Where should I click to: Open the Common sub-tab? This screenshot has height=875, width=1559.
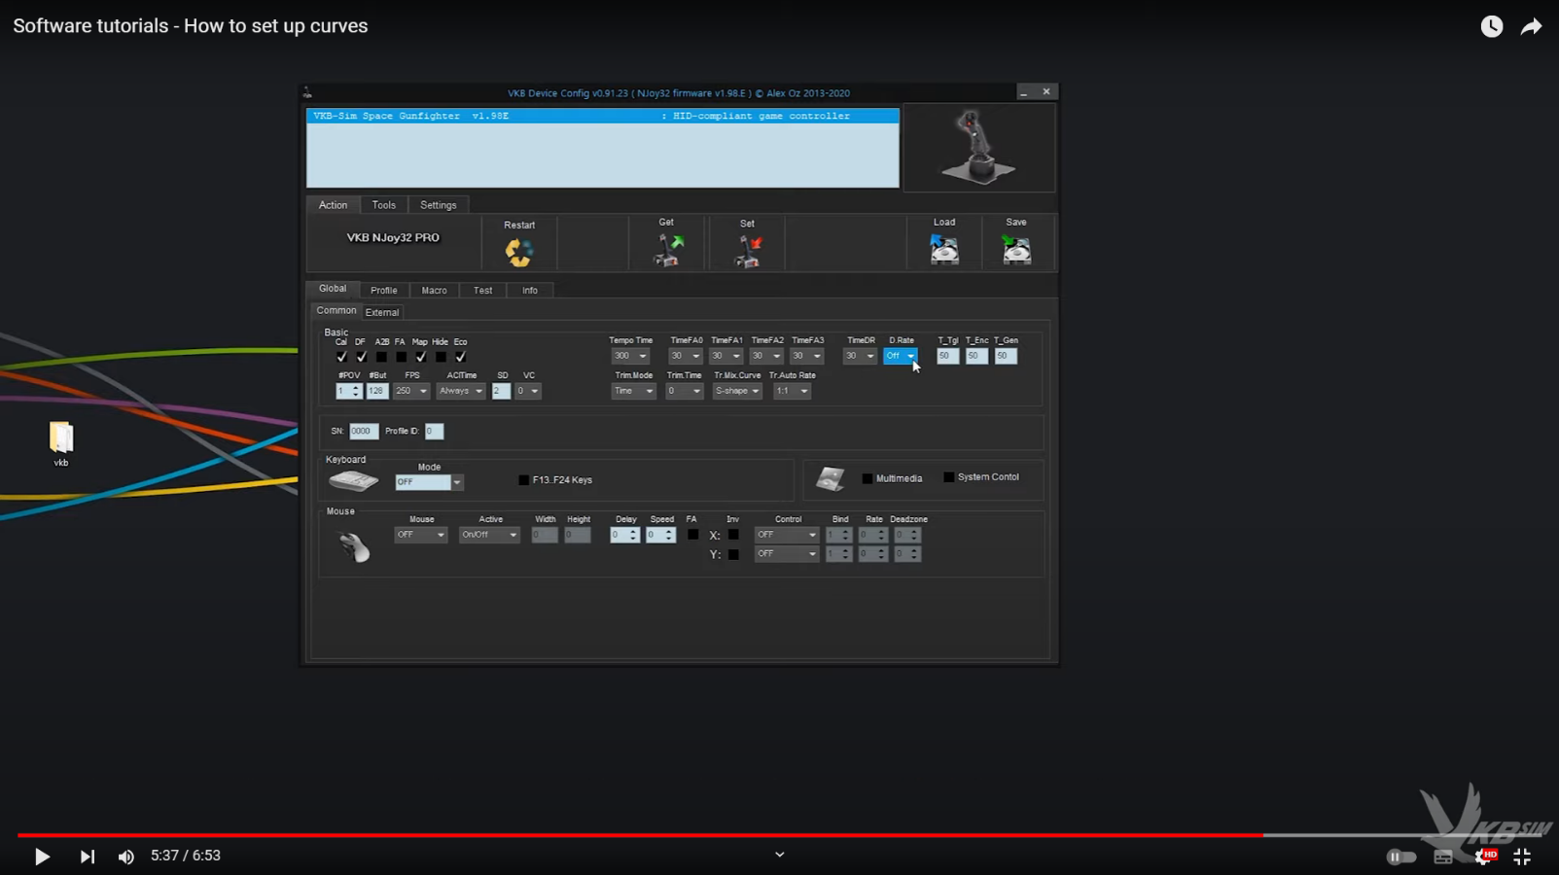337,311
